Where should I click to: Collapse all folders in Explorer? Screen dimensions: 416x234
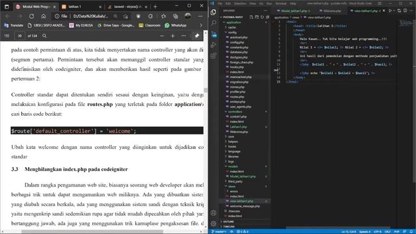pyautogui.click(x=267, y=17)
